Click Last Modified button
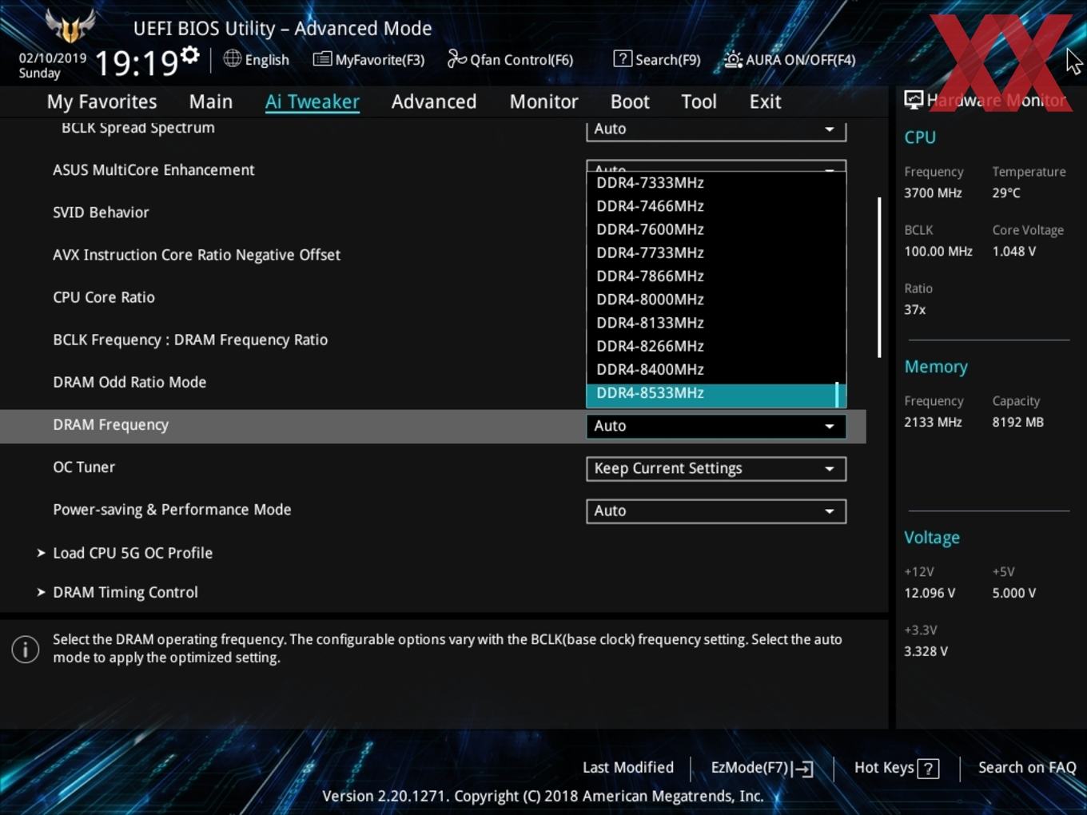Viewport: 1087px width, 815px height. tap(628, 768)
